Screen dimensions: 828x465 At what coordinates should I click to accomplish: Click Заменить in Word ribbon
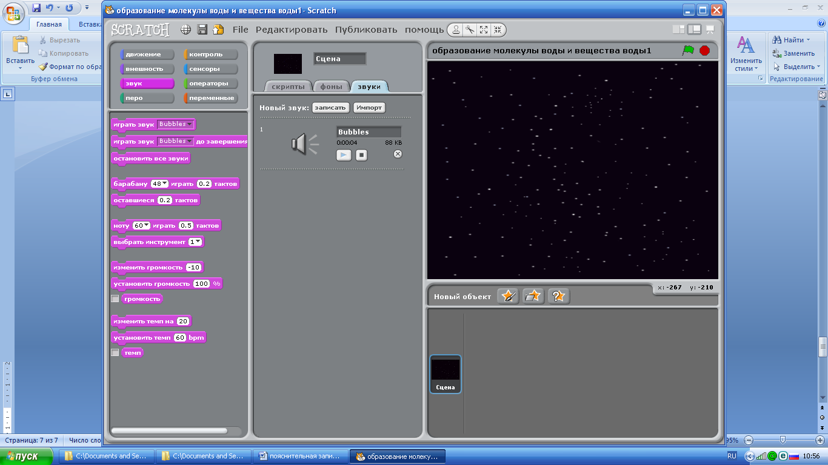coord(794,53)
